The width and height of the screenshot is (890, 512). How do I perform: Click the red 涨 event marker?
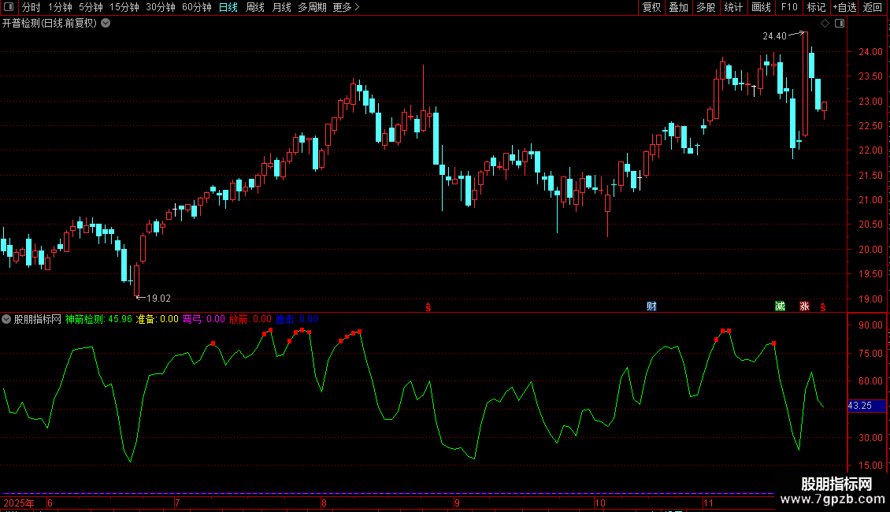click(804, 306)
